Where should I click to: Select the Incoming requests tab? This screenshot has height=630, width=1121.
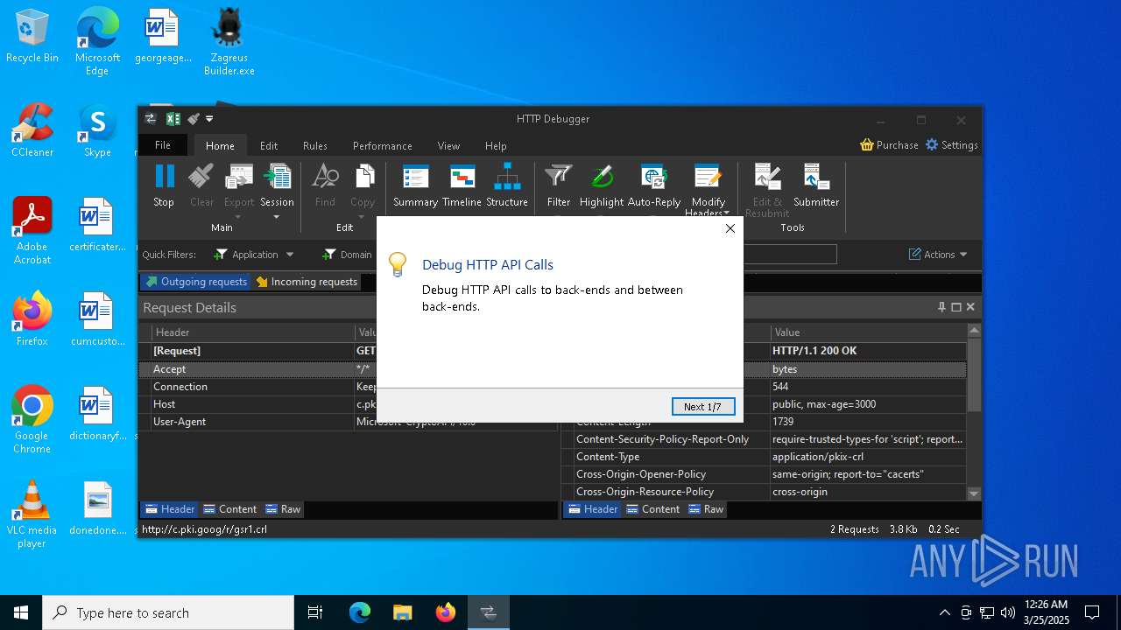click(x=307, y=282)
